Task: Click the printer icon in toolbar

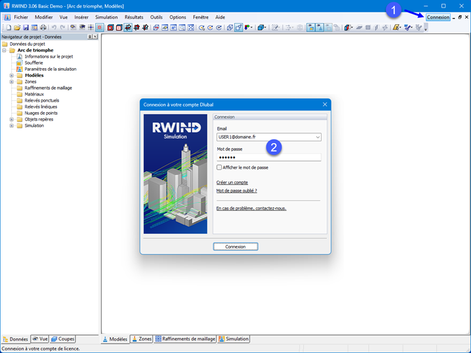Action: pyautogui.click(x=43, y=28)
